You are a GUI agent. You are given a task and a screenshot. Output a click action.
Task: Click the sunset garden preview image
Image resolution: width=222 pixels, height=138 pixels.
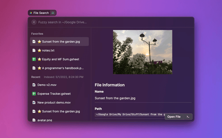coord(142,52)
